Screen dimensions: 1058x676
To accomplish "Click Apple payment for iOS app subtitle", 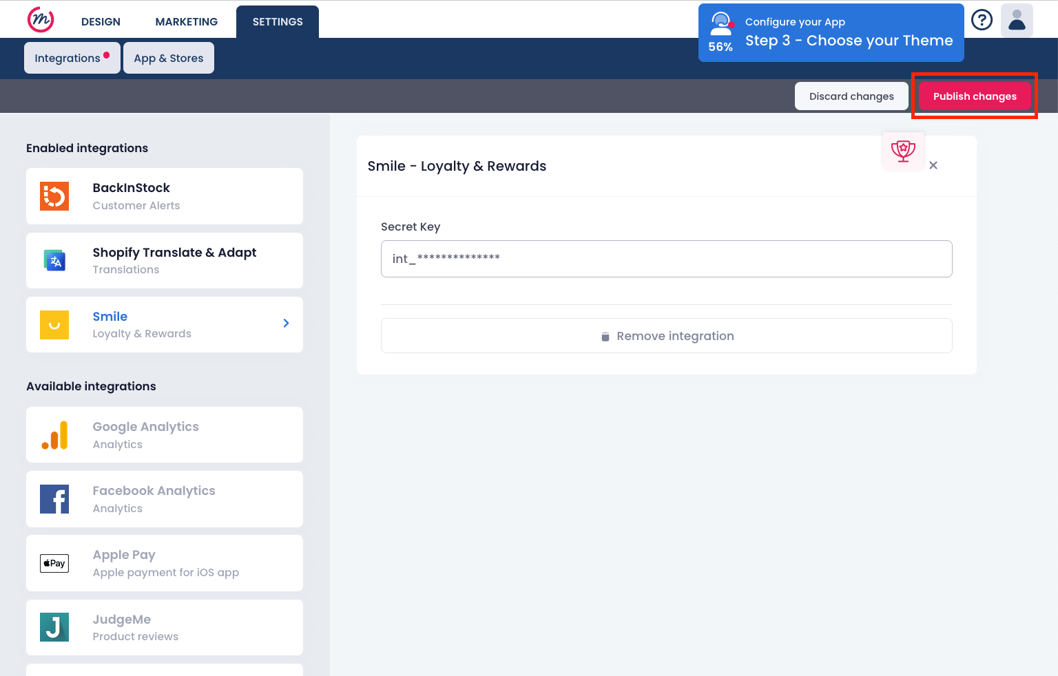I will (x=166, y=573).
